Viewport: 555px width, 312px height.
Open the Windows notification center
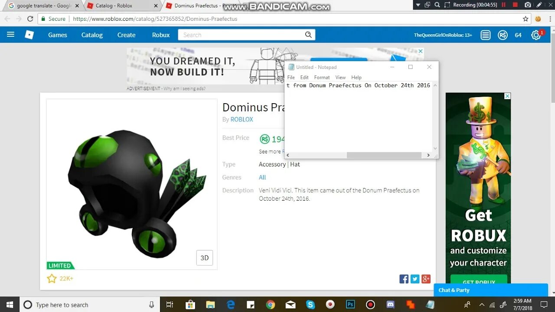pyautogui.click(x=543, y=305)
